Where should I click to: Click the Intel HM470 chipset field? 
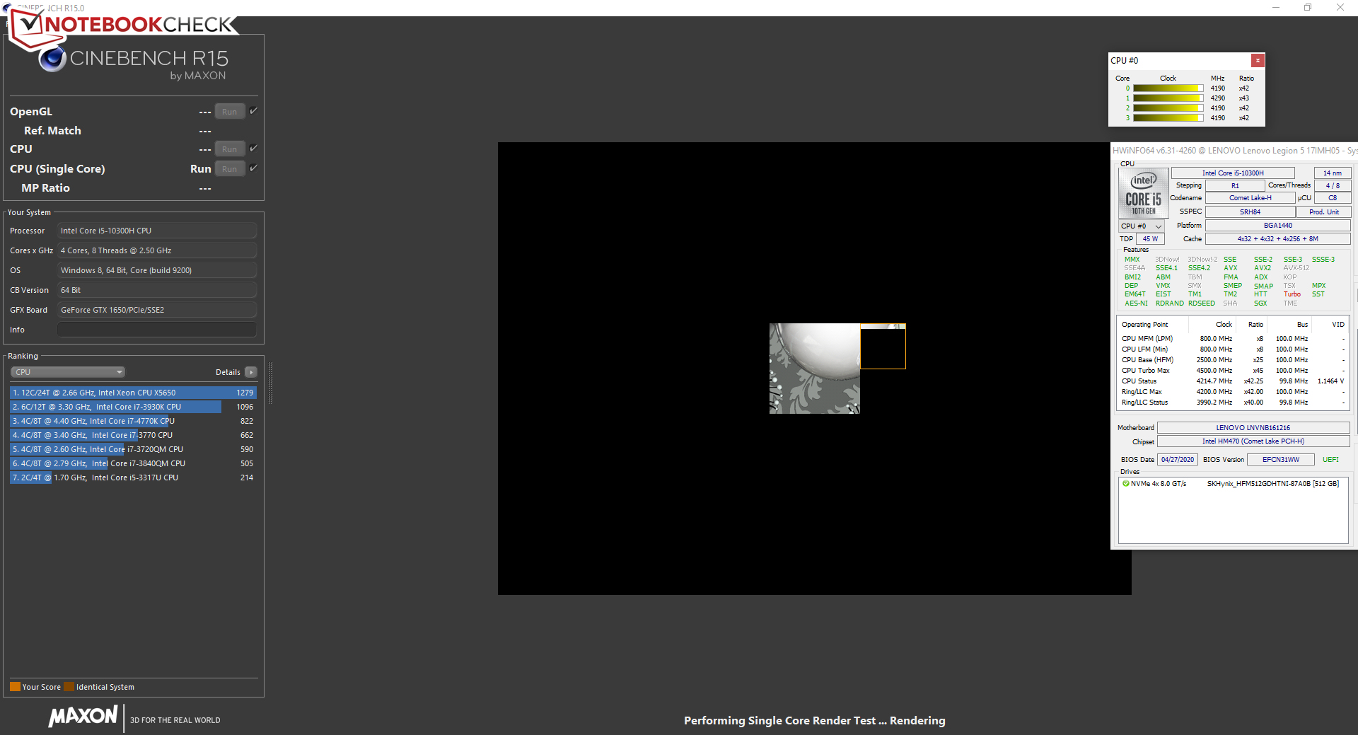(1253, 441)
